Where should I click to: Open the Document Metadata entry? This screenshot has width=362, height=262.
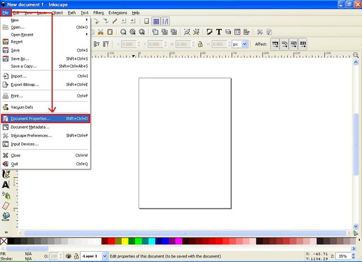45,127
